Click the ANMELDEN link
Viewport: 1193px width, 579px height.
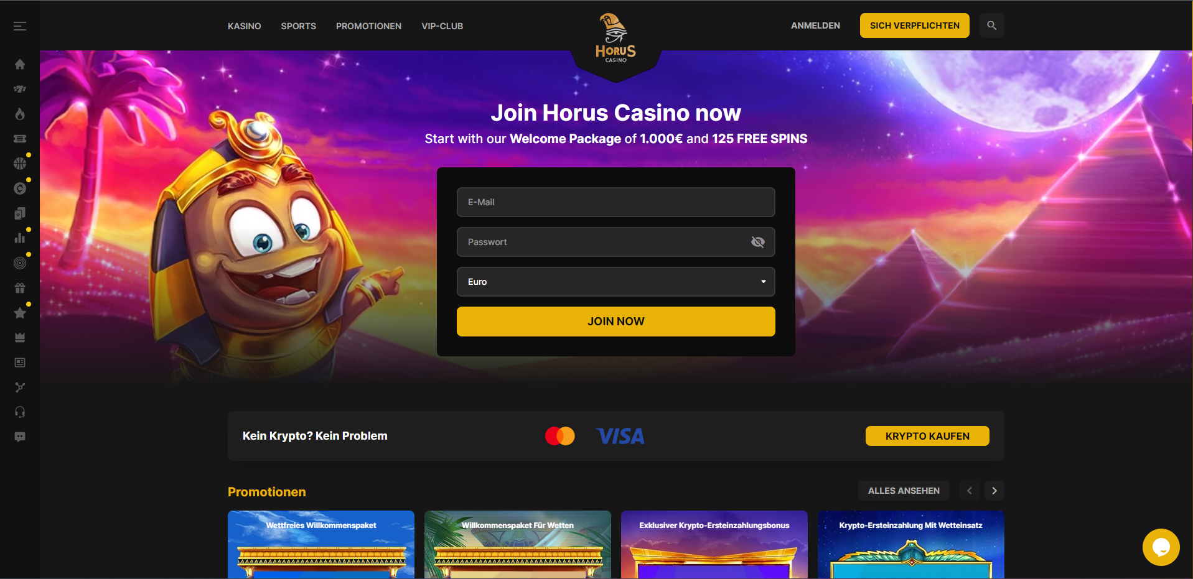pyautogui.click(x=815, y=25)
